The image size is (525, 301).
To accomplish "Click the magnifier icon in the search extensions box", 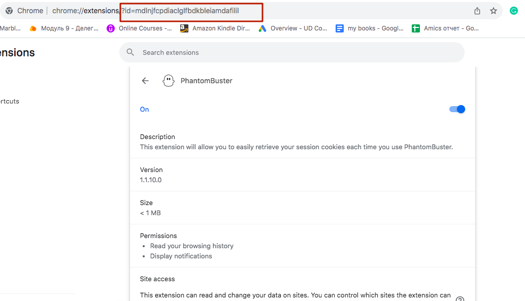I will [130, 52].
